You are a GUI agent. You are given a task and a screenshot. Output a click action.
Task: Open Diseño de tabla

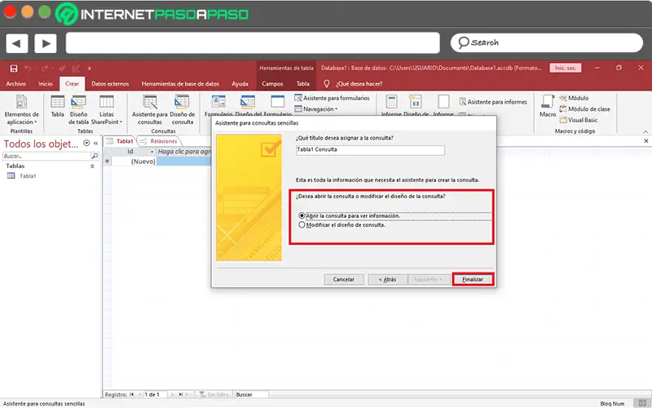(x=78, y=109)
